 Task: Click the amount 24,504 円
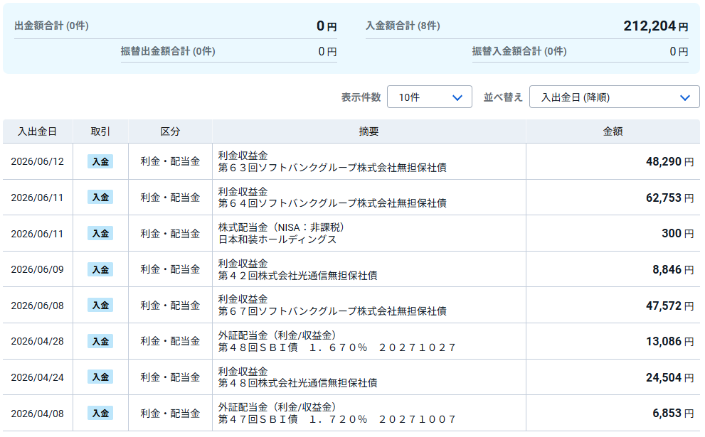pyautogui.click(x=670, y=377)
